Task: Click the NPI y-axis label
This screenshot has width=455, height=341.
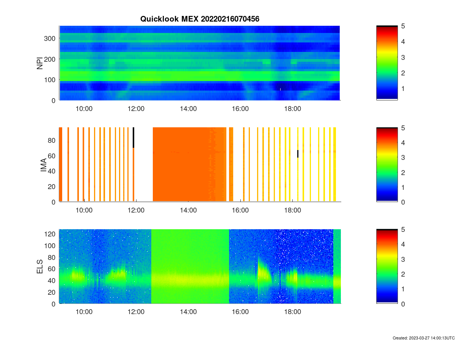Action: click(40, 63)
